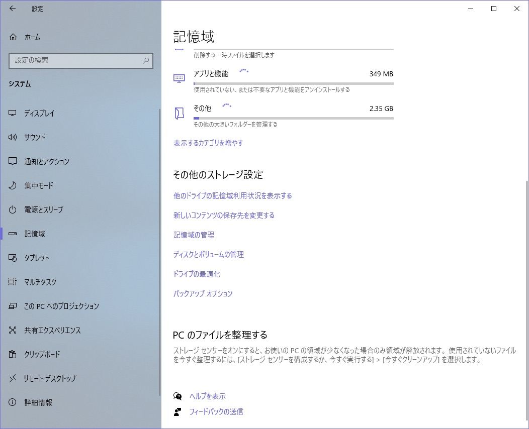The image size is (529, 429).
Task: Open タブレット settings page
Action: (x=80, y=258)
